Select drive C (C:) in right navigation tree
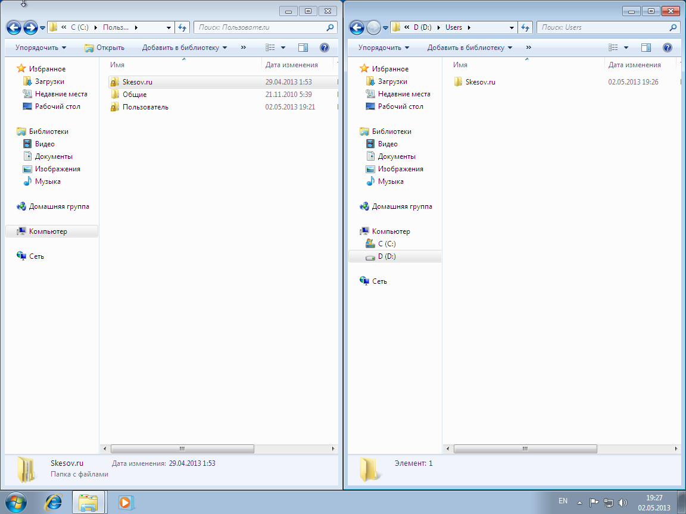This screenshot has width=686, height=514. tap(386, 244)
